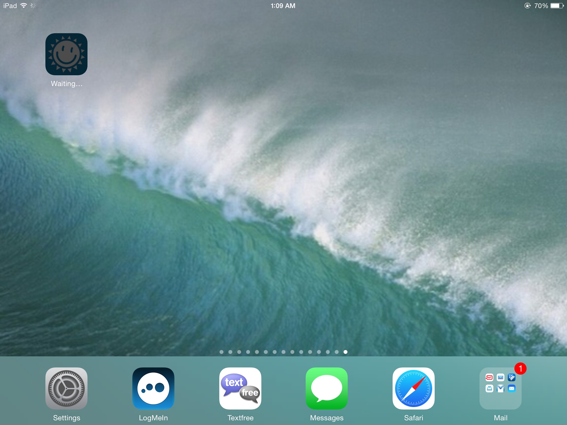567x425 pixels.
Task: Select the highlighted last page dot
Action: point(346,352)
